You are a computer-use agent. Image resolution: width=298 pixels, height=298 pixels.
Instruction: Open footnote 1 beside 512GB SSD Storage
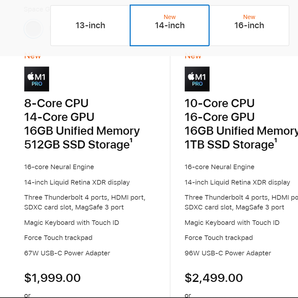tap(131, 140)
